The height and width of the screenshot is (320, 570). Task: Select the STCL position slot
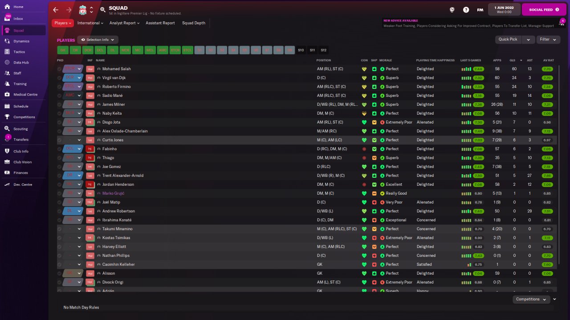[187, 50]
